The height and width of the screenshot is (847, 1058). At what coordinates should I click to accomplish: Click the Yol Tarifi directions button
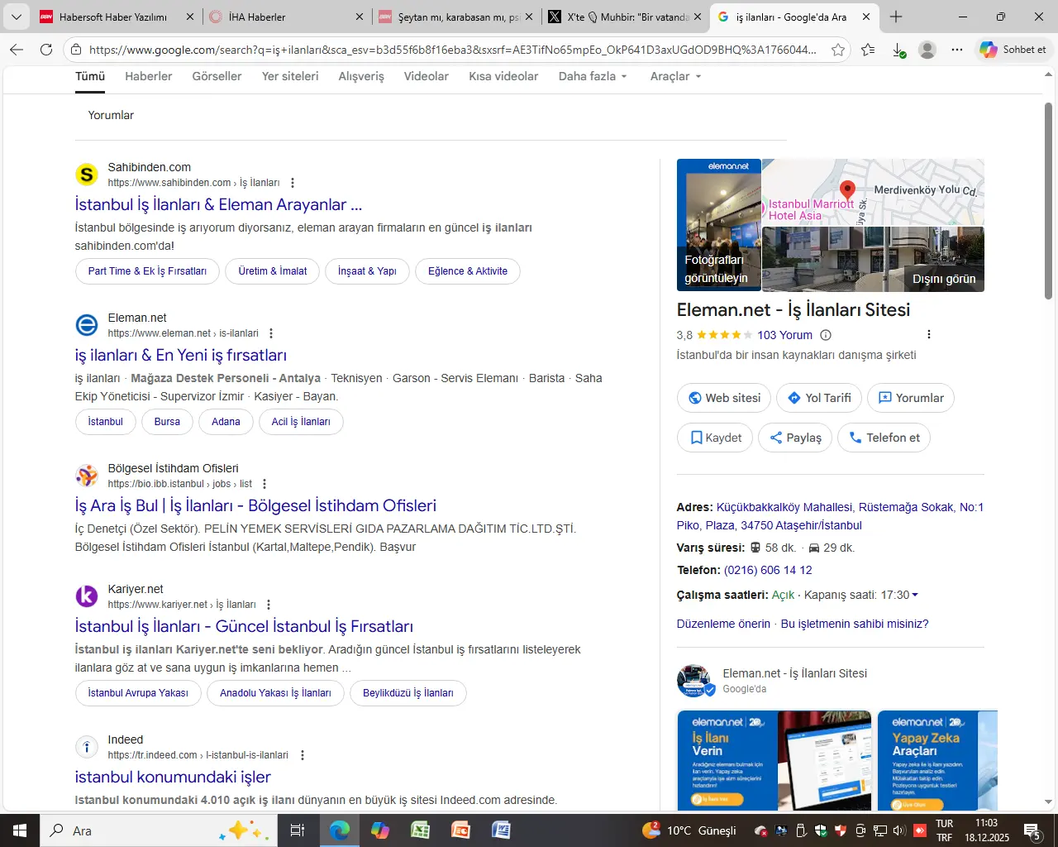click(x=817, y=398)
